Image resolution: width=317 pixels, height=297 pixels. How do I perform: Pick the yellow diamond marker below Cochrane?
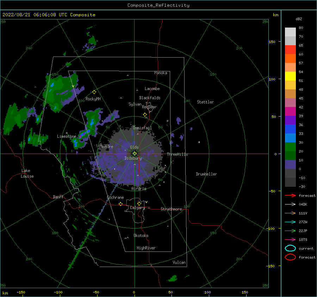point(120,204)
